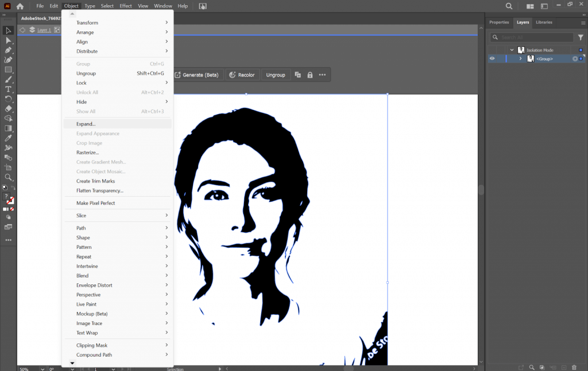Click target circle of Group layer

tap(575, 59)
